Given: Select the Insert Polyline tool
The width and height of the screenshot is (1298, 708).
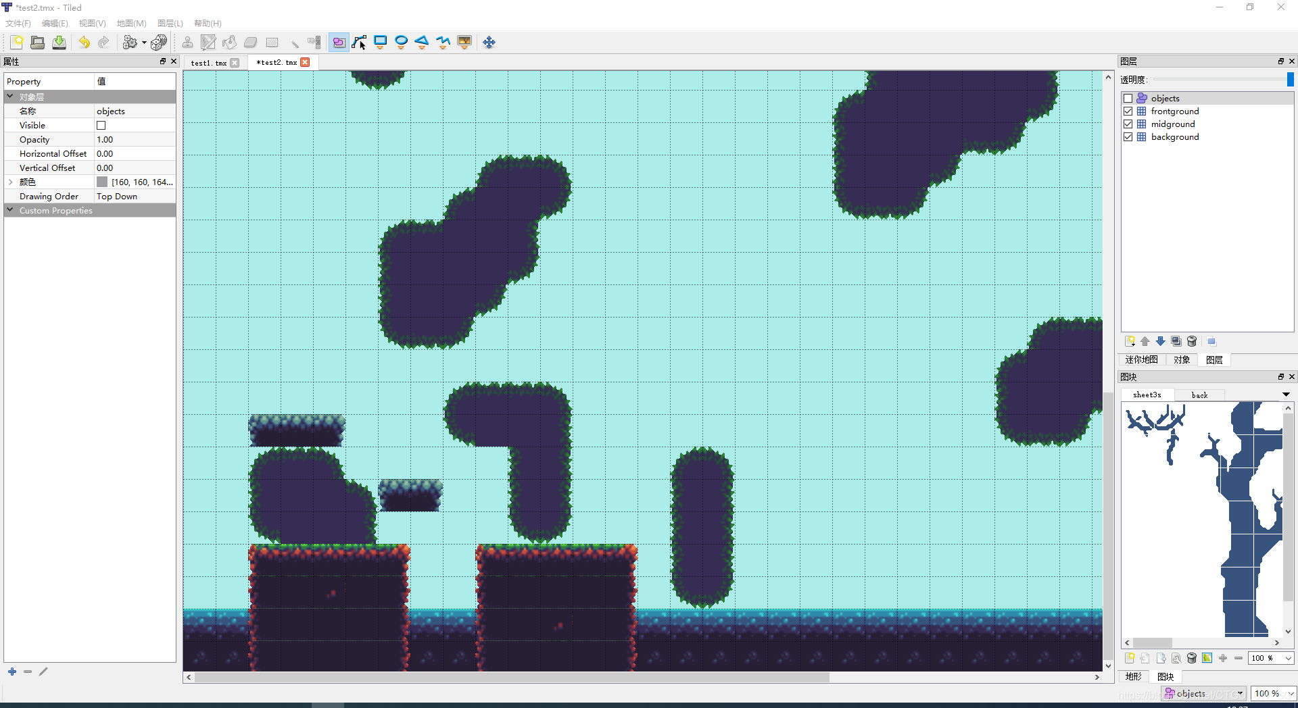Looking at the screenshot, I should tap(443, 43).
